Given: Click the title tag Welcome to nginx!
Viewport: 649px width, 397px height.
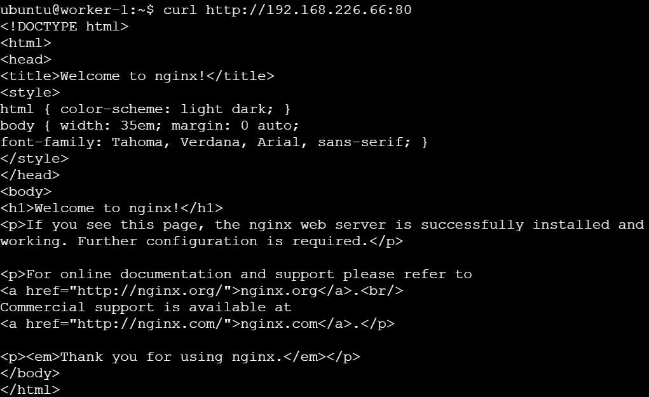Looking at the screenshot, I should 137,76.
